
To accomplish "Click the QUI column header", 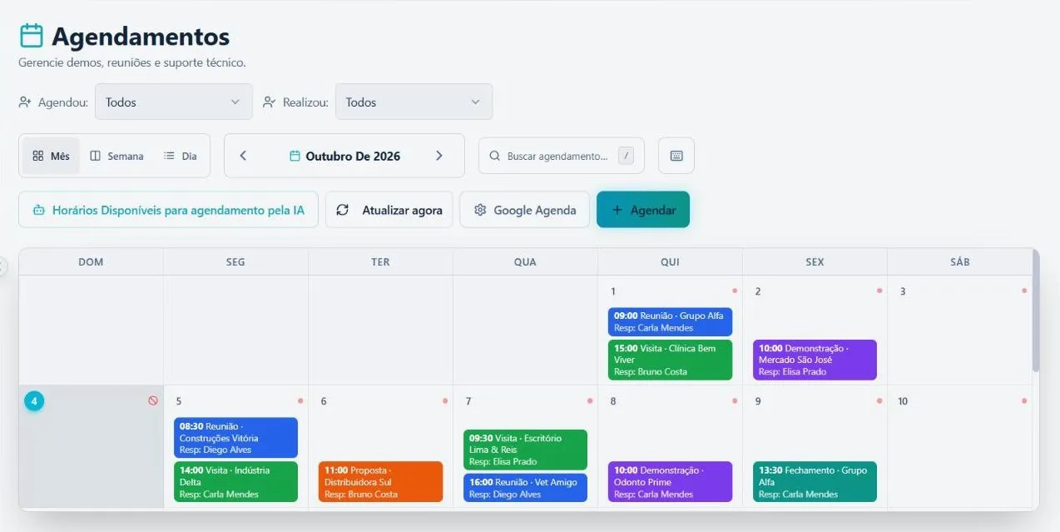I will pyautogui.click(x=670, y=261).
